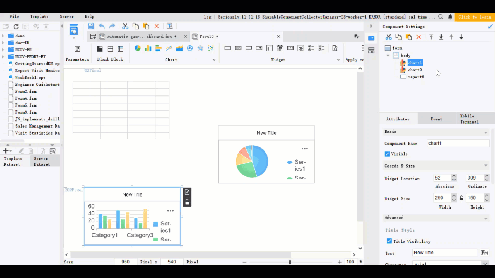Open the Server menu
Viewport: 495px width, 278px height.
67,17
